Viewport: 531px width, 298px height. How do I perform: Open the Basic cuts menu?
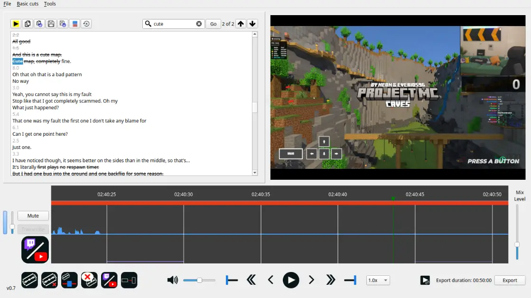click(28, 4)
